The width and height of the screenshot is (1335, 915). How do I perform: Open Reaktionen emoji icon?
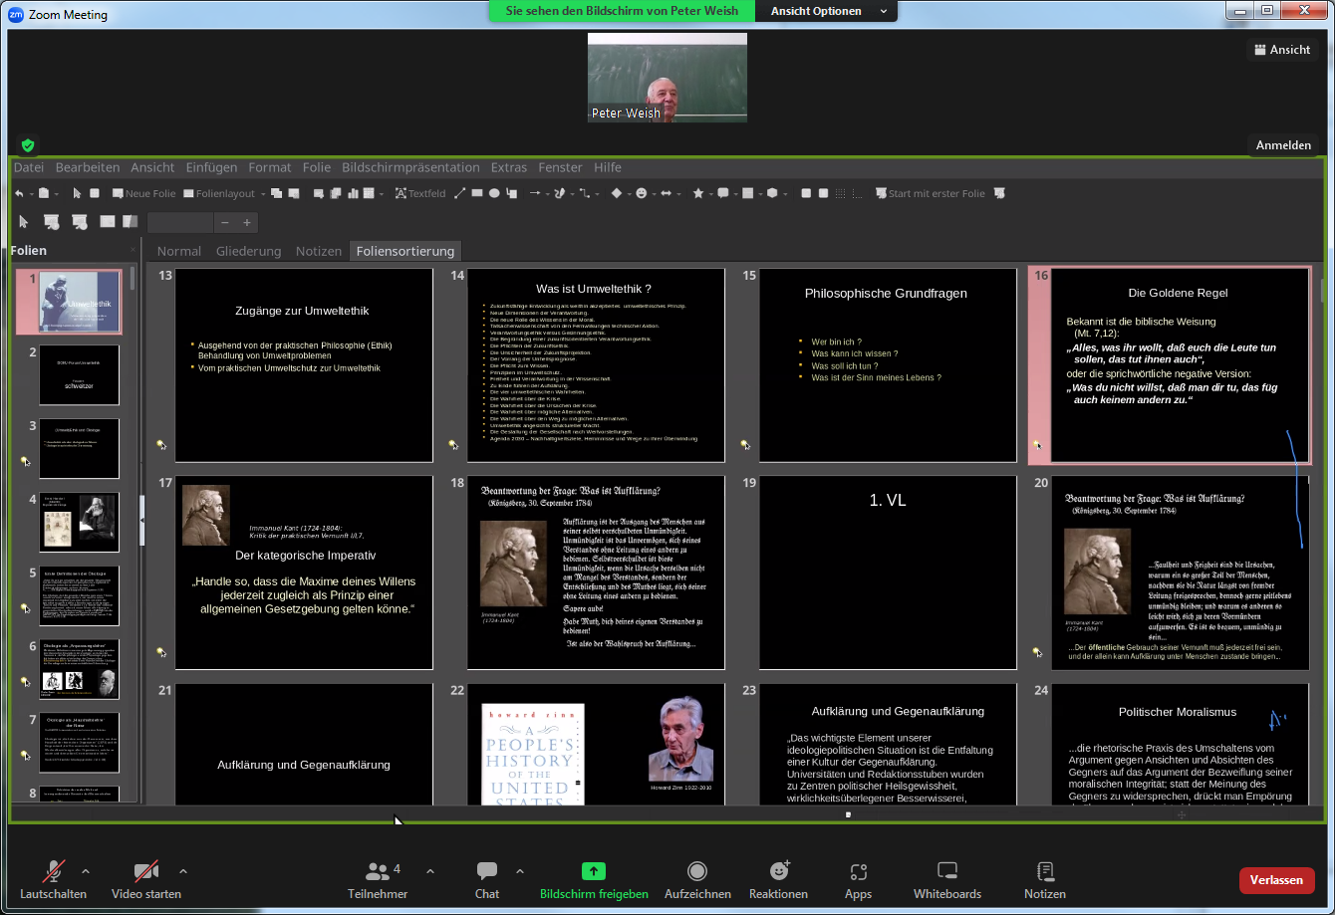point(779,872)
